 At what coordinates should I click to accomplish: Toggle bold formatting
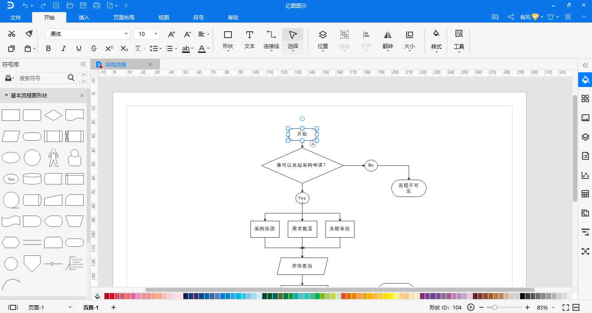pos(49,48)
